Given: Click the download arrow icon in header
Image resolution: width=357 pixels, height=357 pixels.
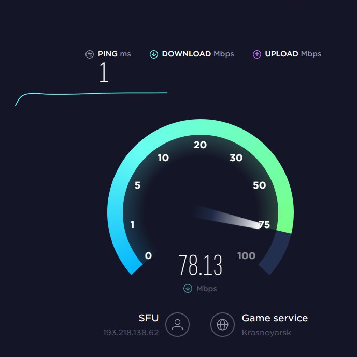Looking at the screenshot, I should pyautogui.click(x=154, y=54).
